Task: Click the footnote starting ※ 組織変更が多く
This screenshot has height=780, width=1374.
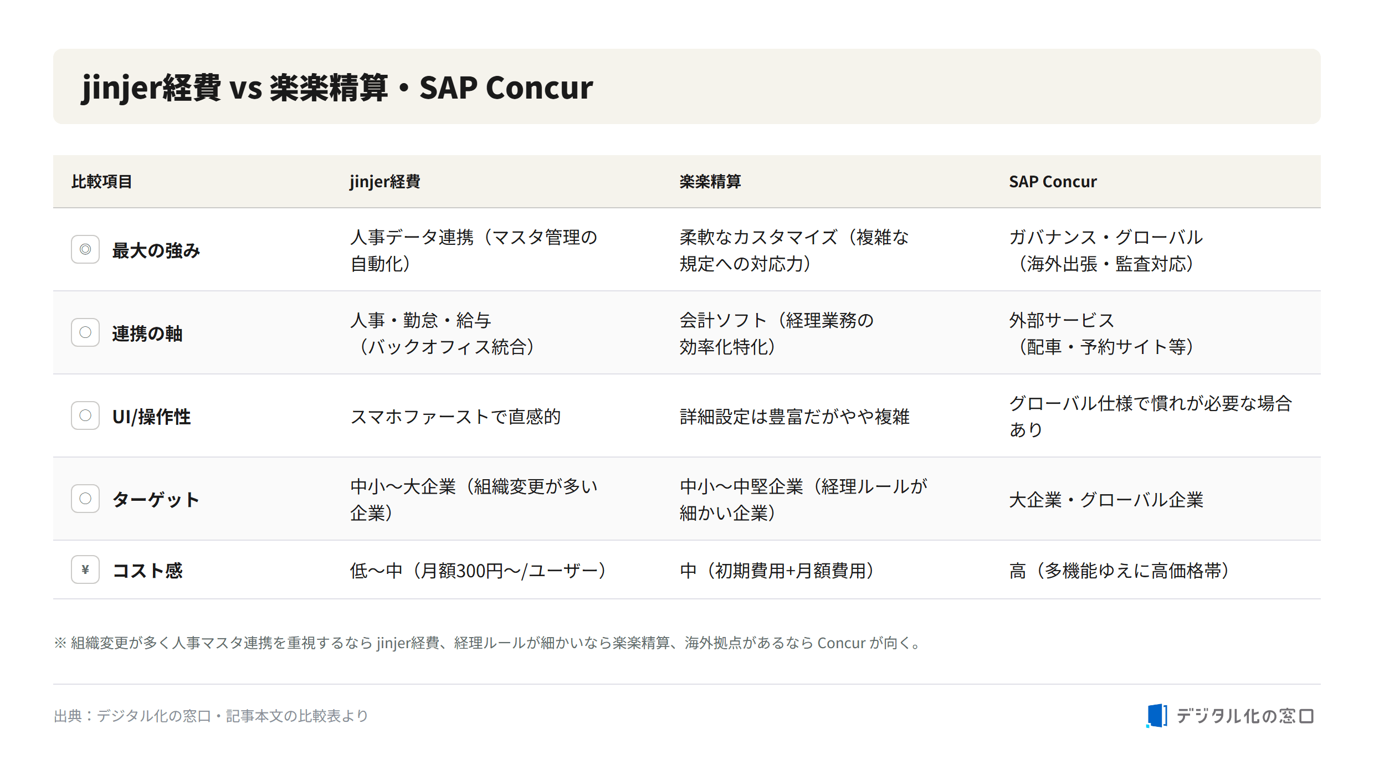Action: (x=488, y=643)
